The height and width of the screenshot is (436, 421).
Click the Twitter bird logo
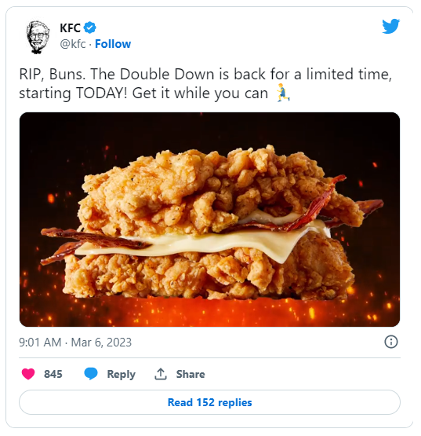click(390, 26)
